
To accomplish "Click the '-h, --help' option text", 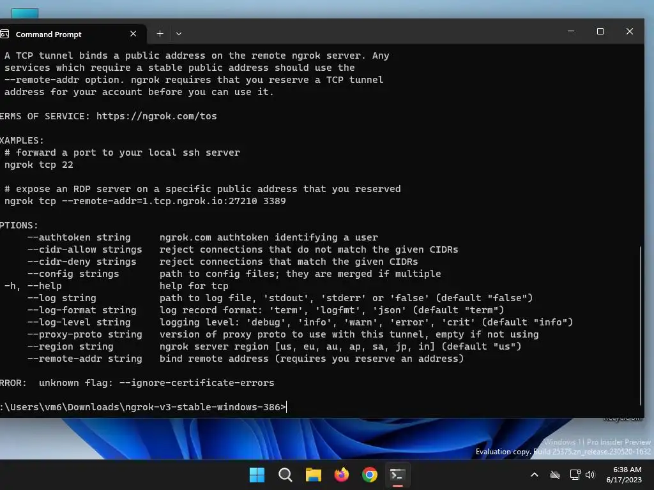I will pyautogui.click(x=33, y=285).
